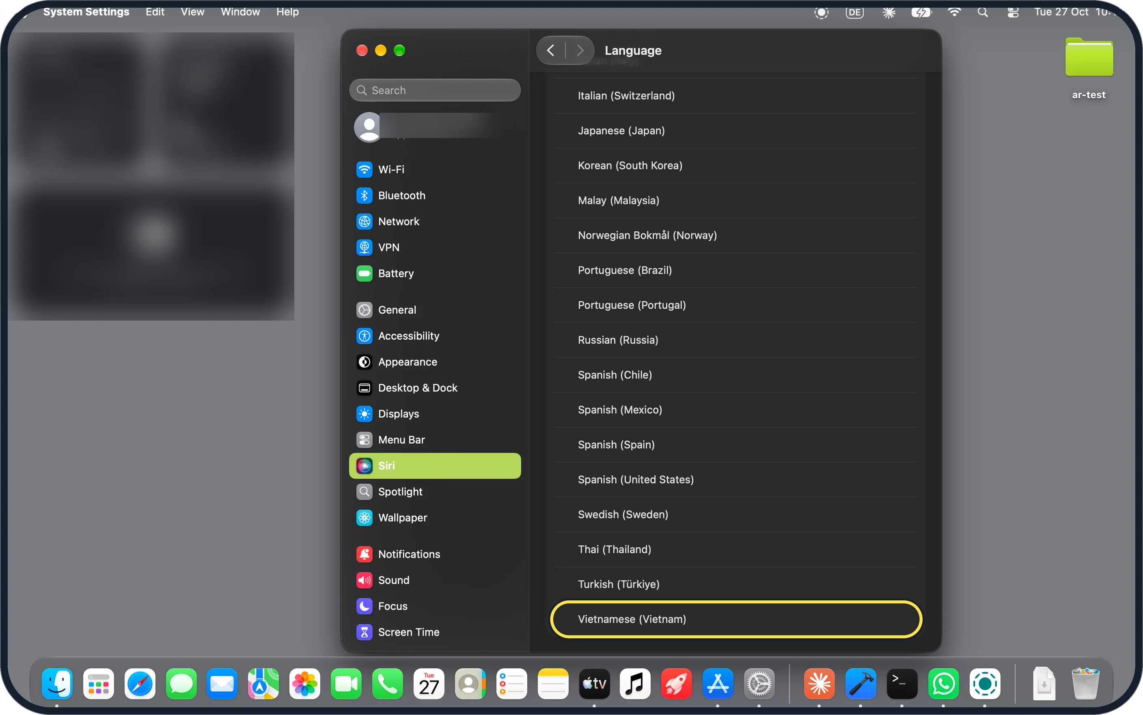Choose Swedish (Sweden) language
Screen dimensions: 1143x715
735,515
